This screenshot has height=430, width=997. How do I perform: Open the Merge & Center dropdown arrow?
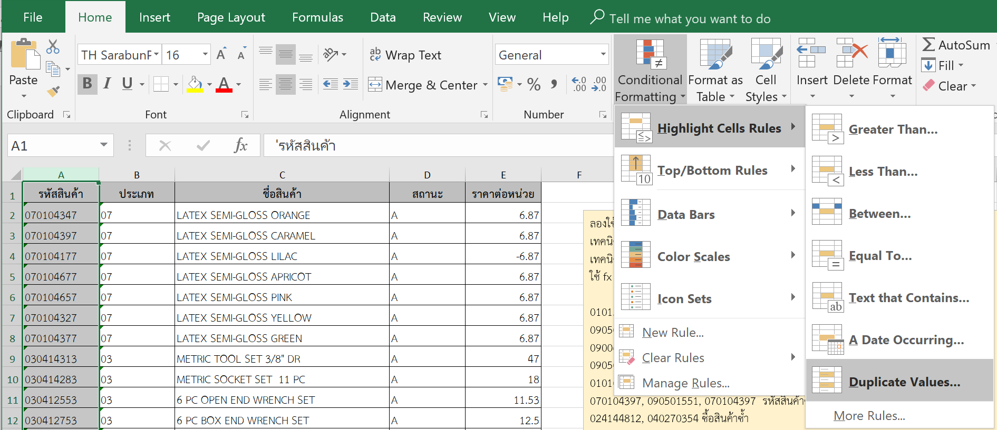pos(485,85)
